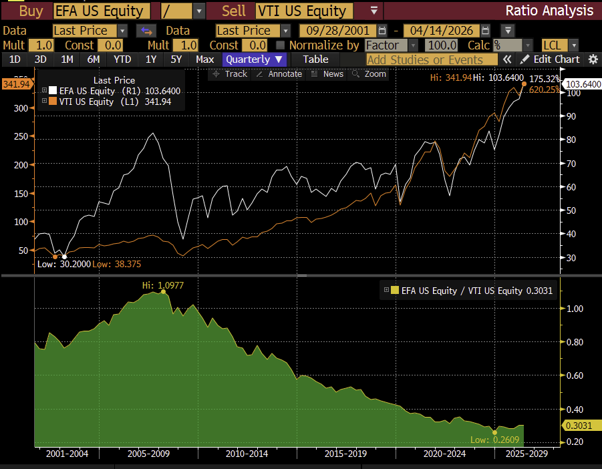Click the VTI US Equity sell field
The image size is (602, 469).
pos(304,11)
